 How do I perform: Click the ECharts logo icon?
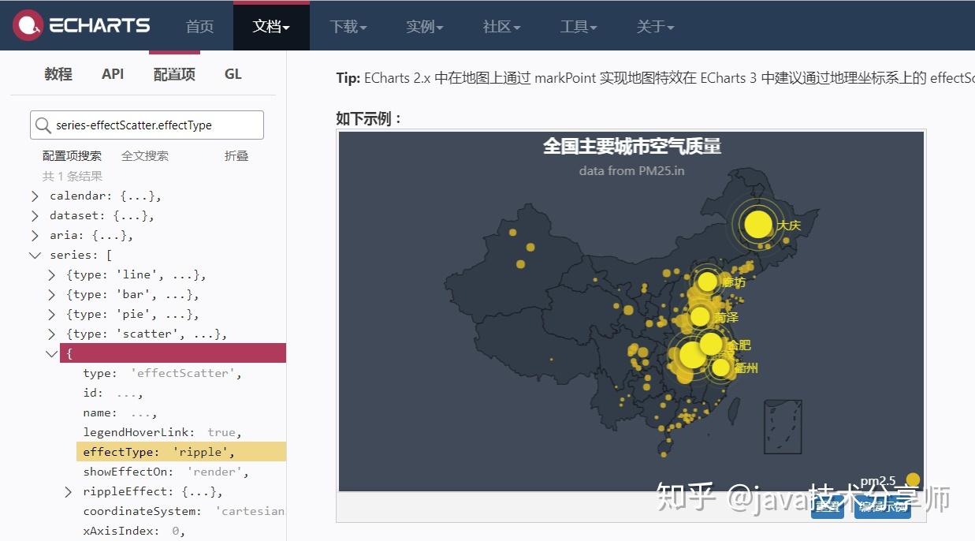pos(28,24)
